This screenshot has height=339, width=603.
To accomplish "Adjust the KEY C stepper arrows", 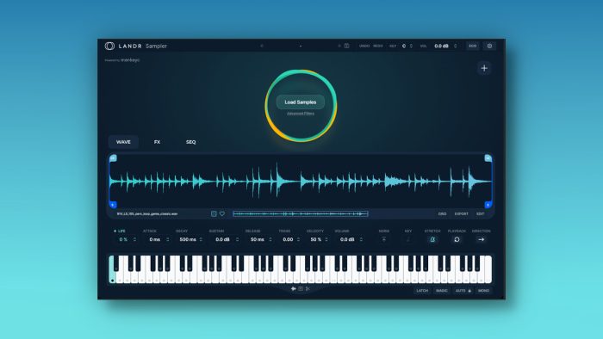I will point(411,46).
